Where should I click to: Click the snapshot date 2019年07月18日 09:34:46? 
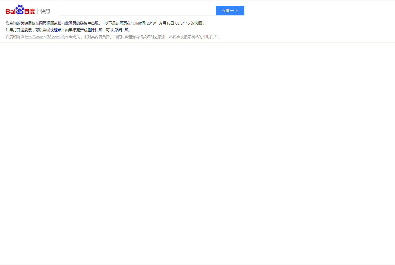(168, 23)
